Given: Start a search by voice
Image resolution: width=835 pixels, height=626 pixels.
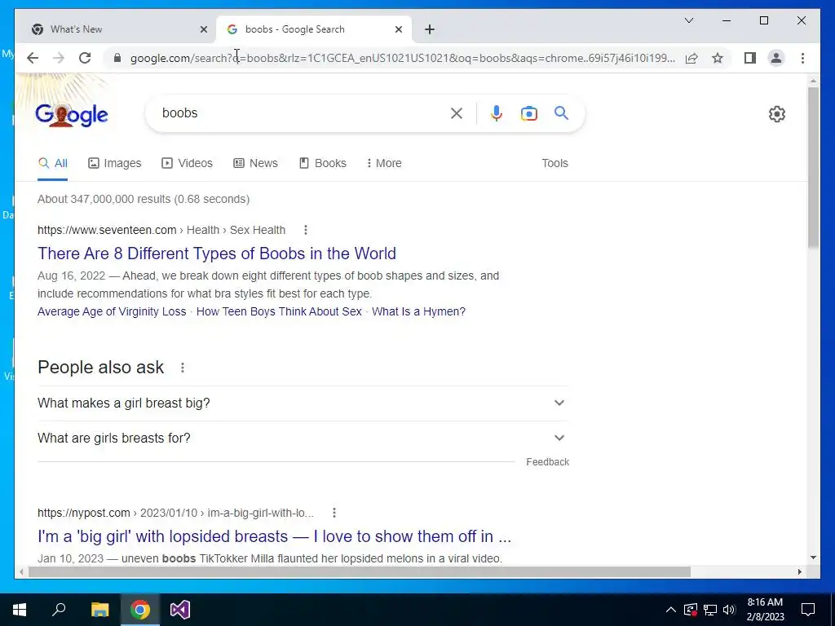Looking at the screenshot, I should point(497,112).
